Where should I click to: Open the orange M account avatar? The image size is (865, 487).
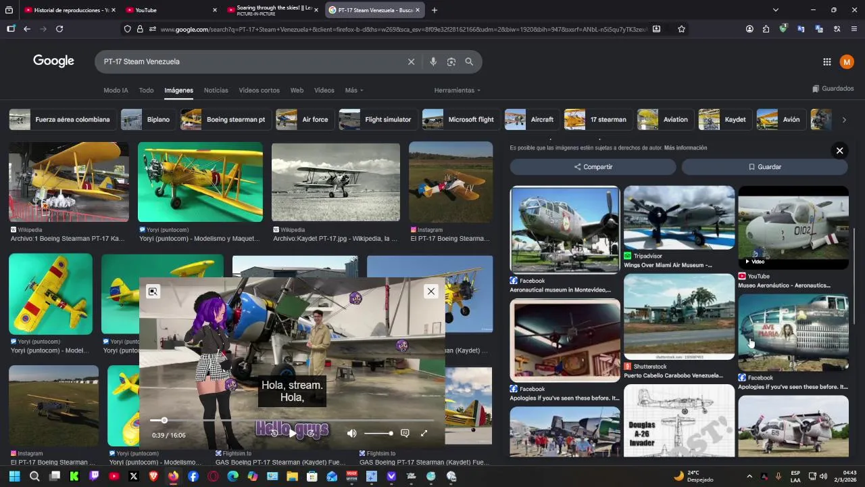847,62
